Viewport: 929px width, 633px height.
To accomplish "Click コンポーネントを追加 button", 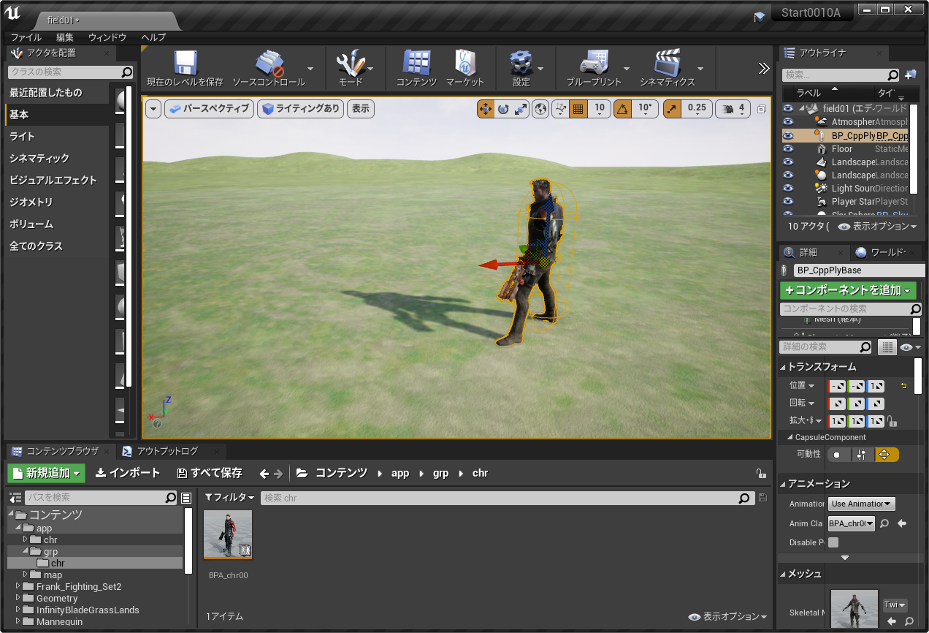I will (848, 290).
